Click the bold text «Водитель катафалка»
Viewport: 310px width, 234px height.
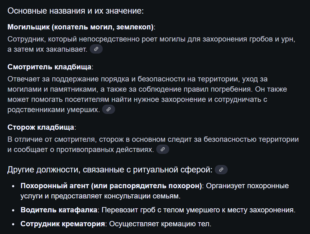(59, 210)
